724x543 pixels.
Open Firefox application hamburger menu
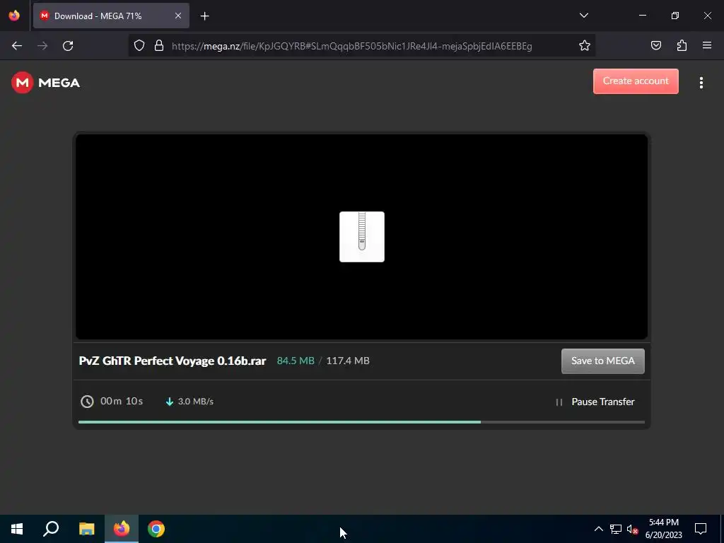[x=707, y=46]
